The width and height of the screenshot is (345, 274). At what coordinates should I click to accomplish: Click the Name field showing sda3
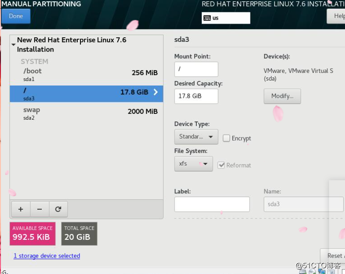[x=304, y=204]
